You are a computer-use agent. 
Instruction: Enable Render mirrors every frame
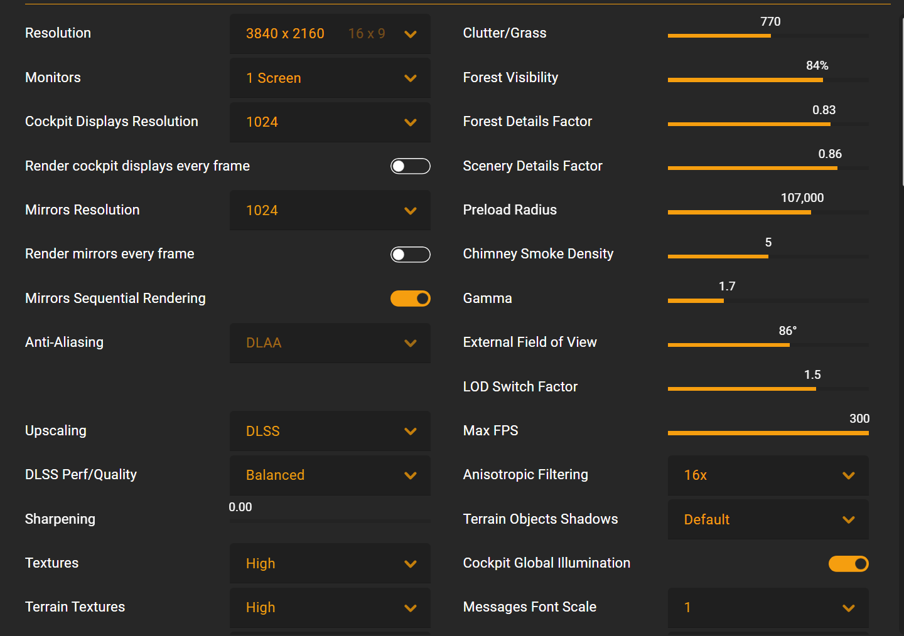pos(410,254)
